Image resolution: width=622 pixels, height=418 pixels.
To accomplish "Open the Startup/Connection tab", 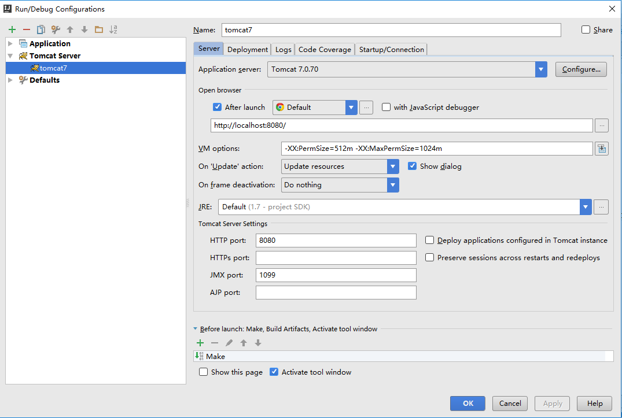I will pyautogui.click(x=391, y=50).
